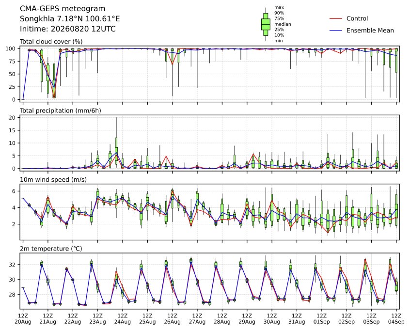Click the 12Z 20Aug time axis label
The image size is (410, 330).
pyautogui.click(x=23, y=319)
